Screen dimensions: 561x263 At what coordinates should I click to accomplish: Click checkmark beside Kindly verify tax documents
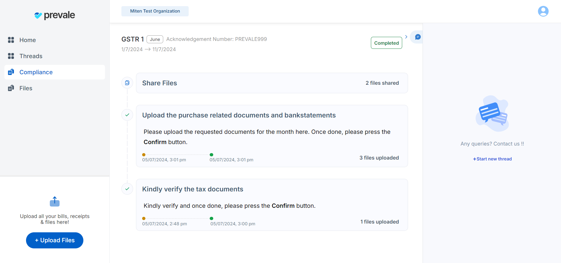click(127, 189)
